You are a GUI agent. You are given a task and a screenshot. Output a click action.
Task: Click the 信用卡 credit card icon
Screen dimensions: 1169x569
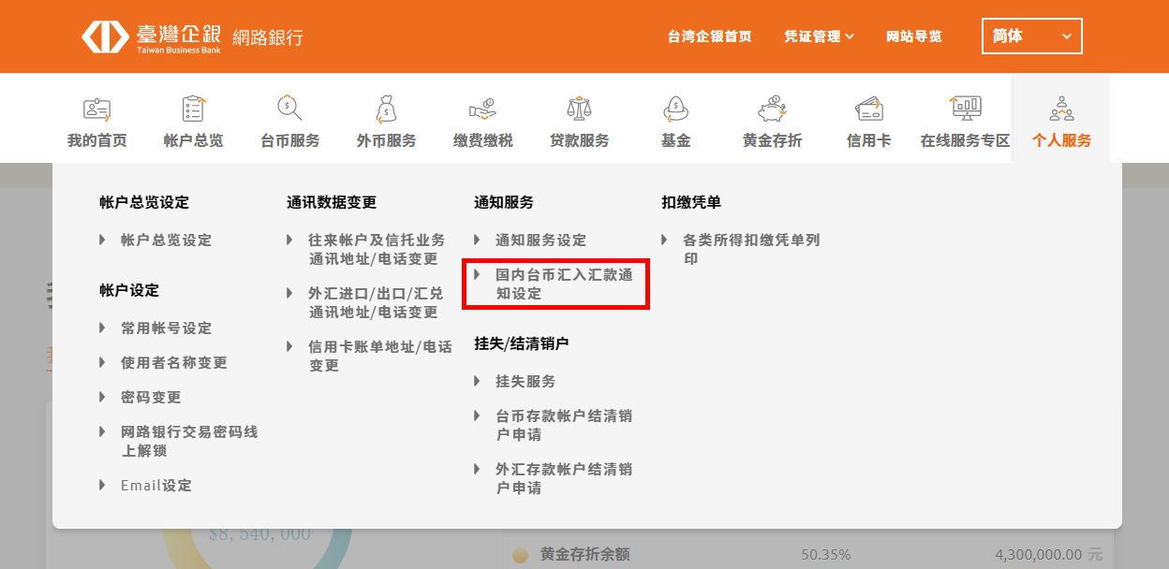click(868, 109)
